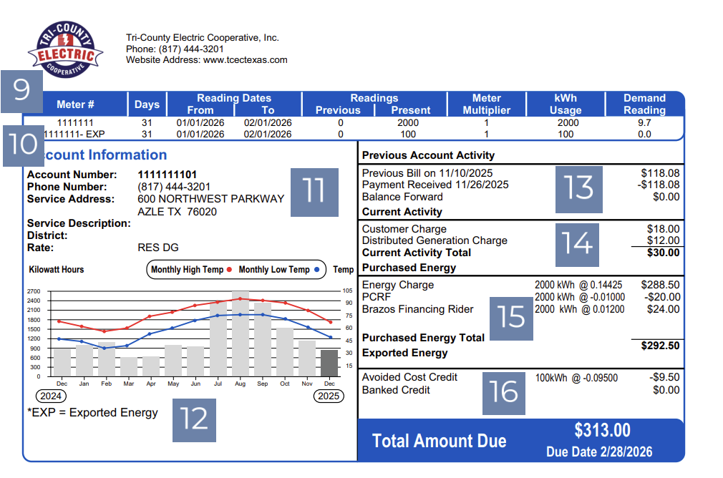Screen dimensions: 723x478
Task: Select marker 15 in Purchased Energy section
Action: pyautogui.click(x=510, y=317)
